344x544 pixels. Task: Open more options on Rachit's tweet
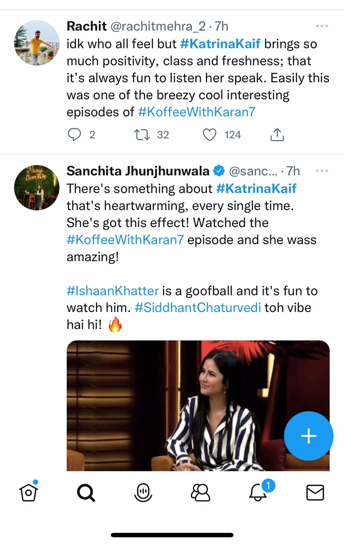322,26
